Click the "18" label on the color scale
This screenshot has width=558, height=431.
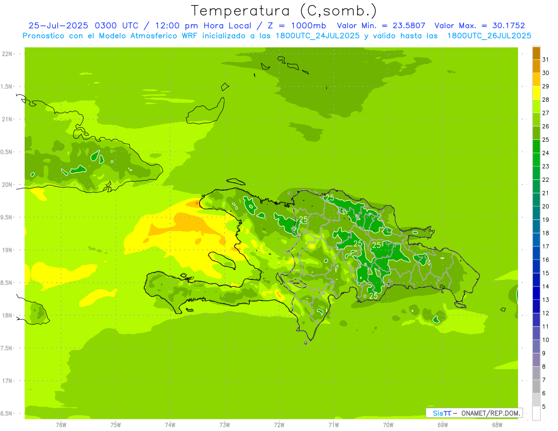[546, 233]
